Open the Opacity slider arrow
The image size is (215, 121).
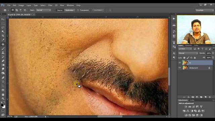point(213,53)
